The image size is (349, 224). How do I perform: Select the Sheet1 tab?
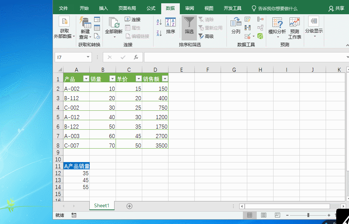(102, 205)
